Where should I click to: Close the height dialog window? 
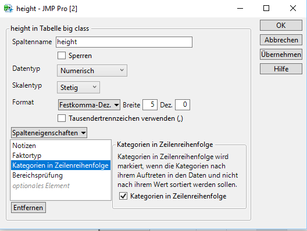click(293, 8)
